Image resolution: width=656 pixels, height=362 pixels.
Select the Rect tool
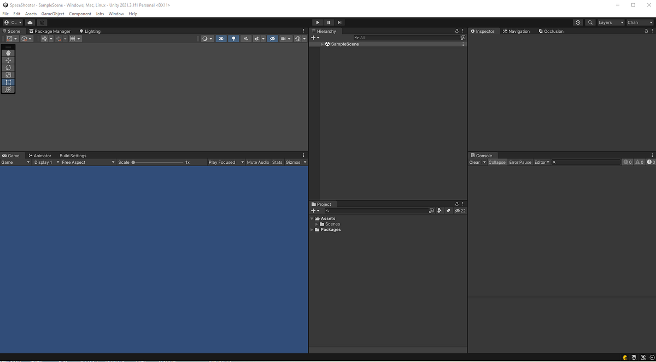pos(8,82)
